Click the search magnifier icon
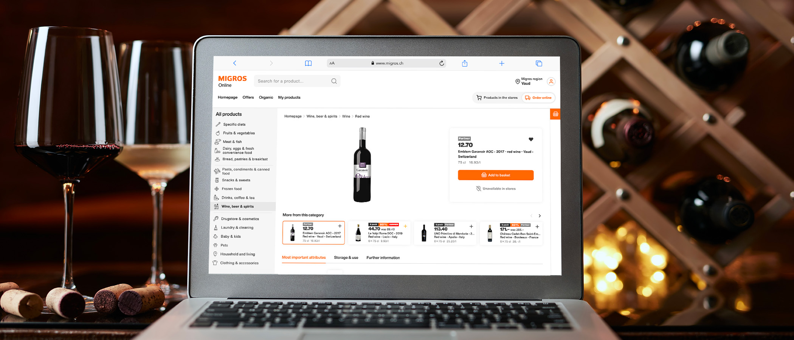Viewport: 794px width, 340px height. coord(334,81)
